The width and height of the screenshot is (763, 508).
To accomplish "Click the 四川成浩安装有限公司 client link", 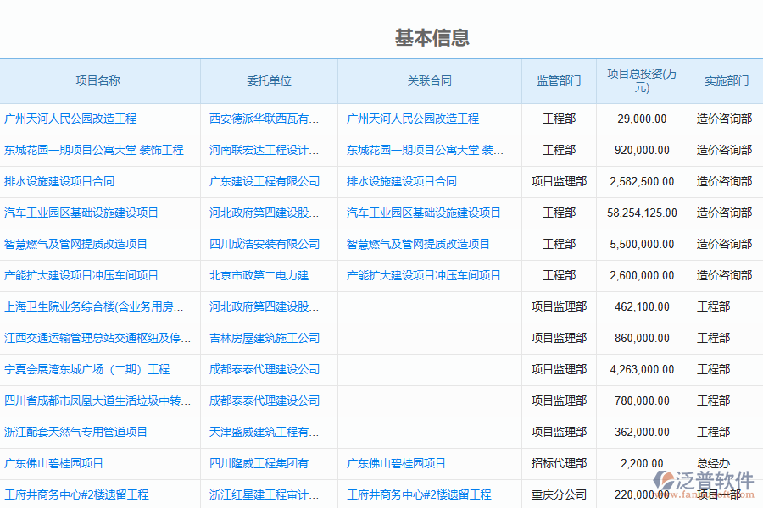I will click(x=265, y=244).
